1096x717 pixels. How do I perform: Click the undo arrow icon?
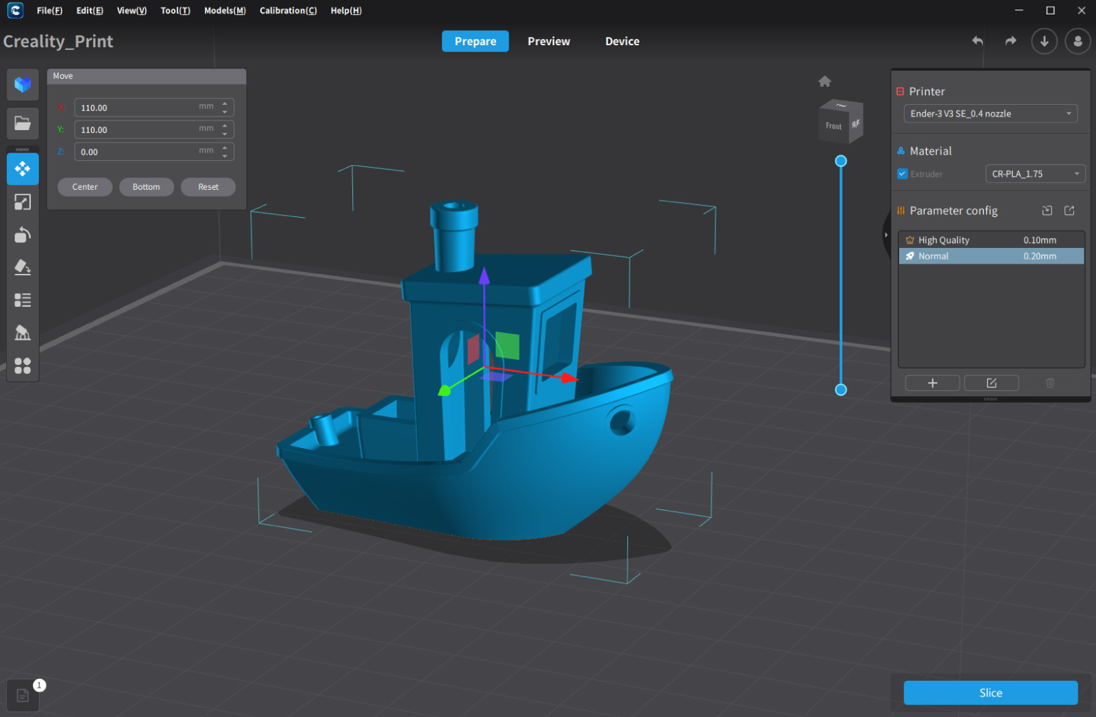977,41
